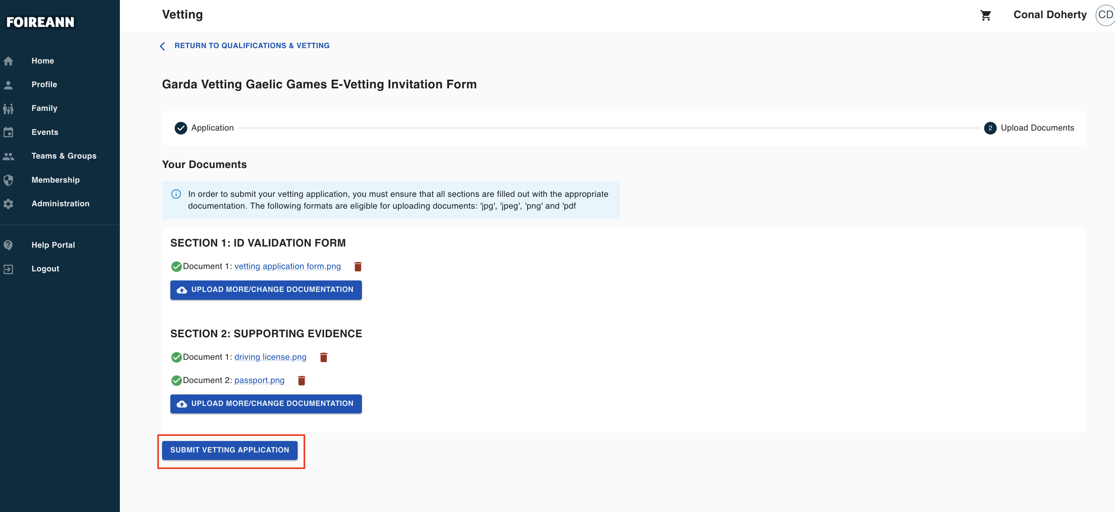Click the Garda Vetting form title
Image resolution: width=1115 pixels, height=512 pixels.
(319, 84)
